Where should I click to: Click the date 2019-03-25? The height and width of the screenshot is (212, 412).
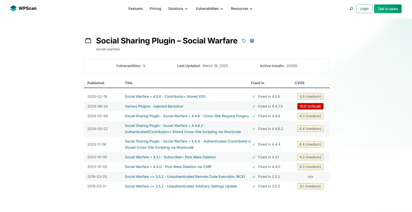coord(97,177)
